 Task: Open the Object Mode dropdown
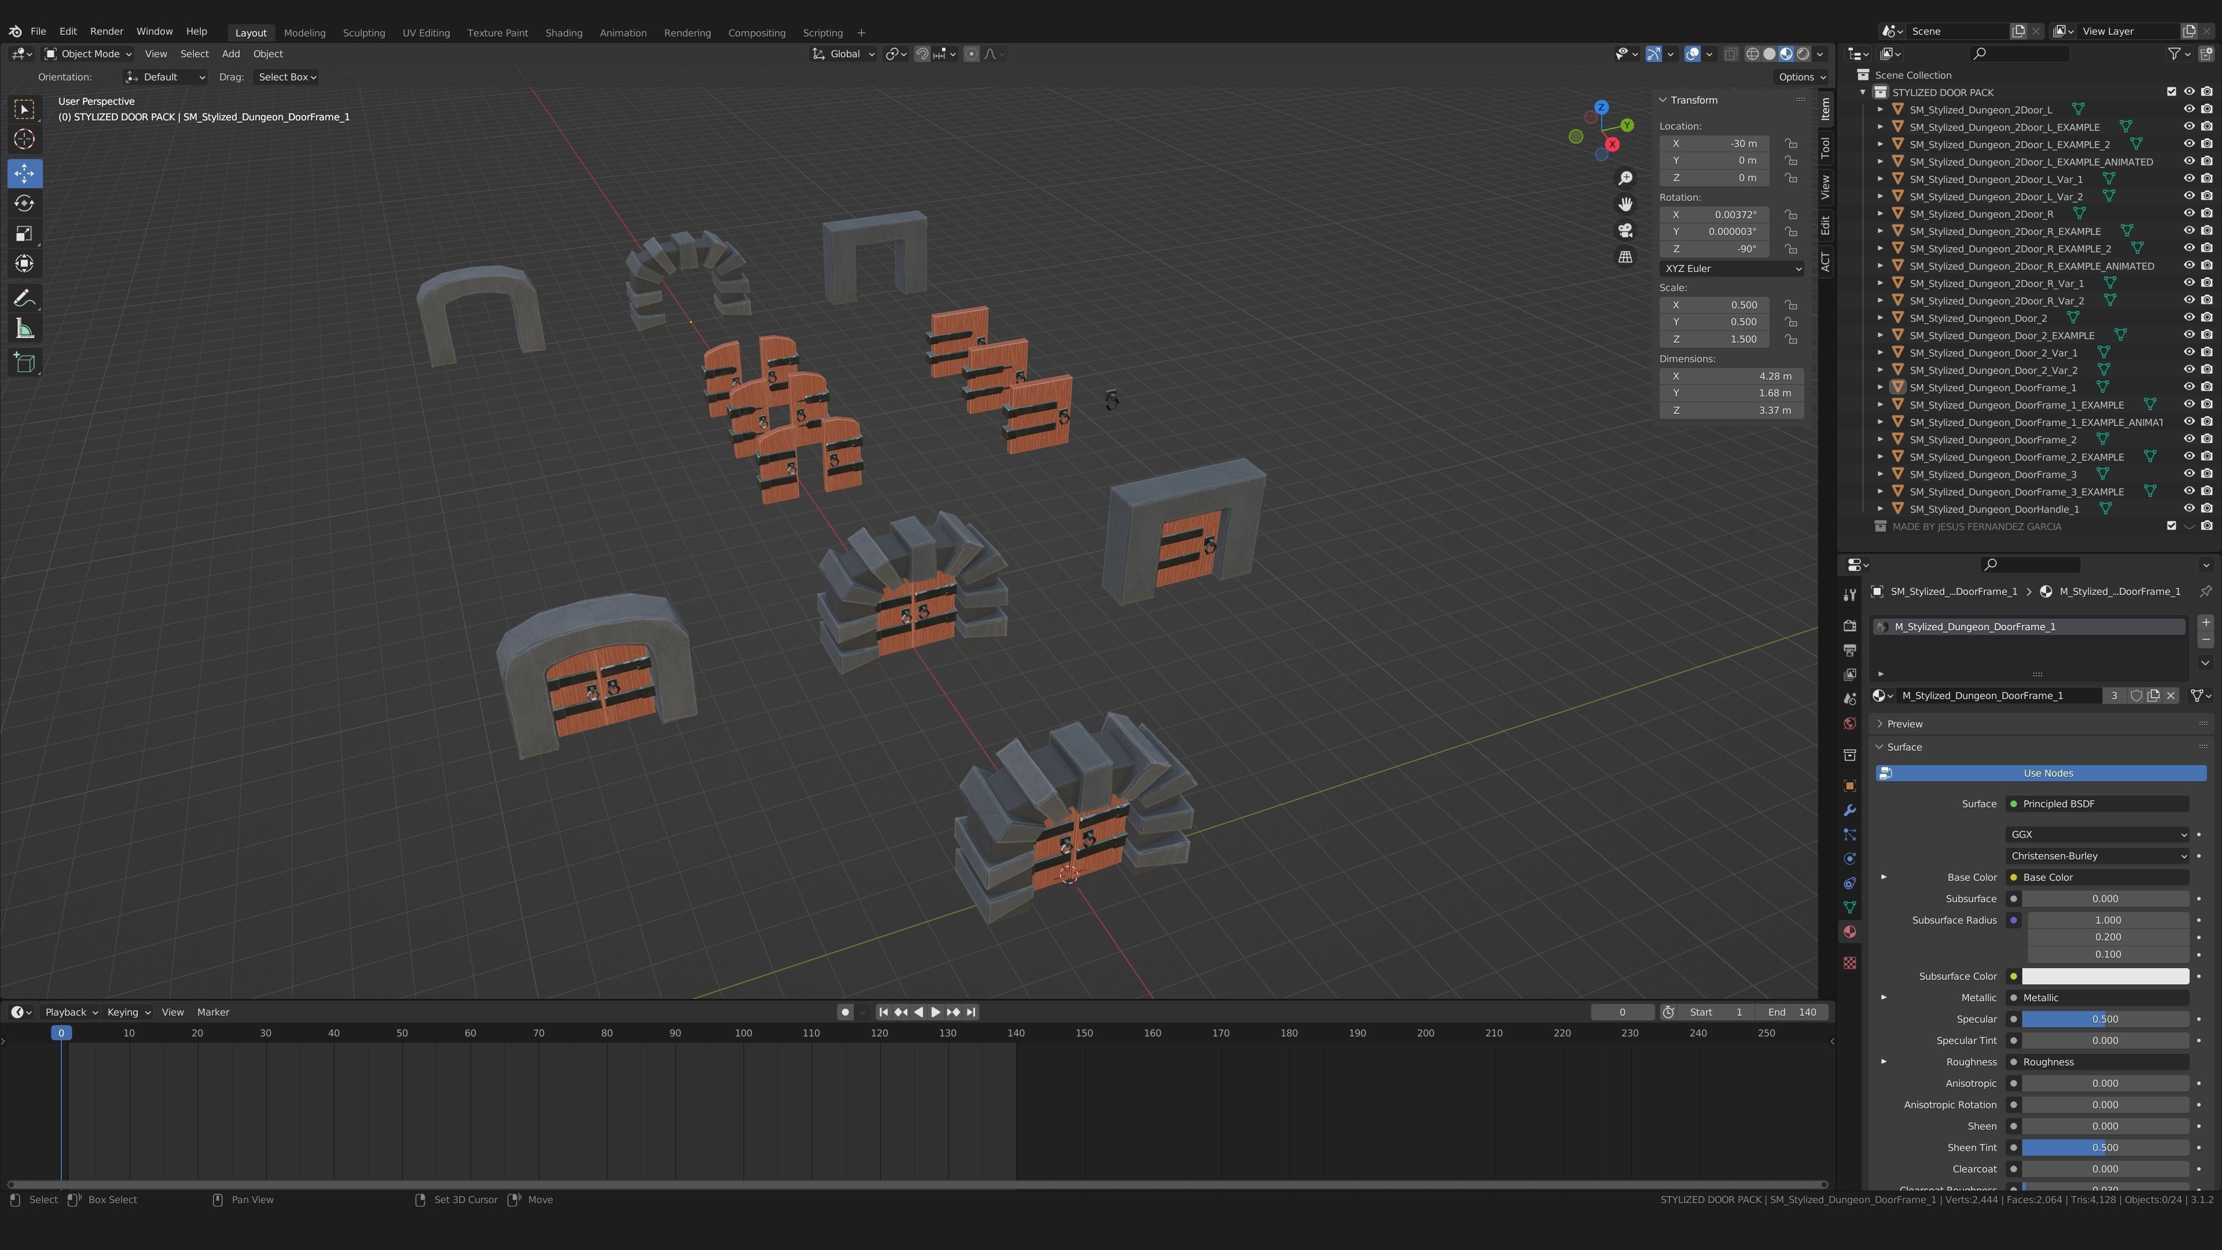pyautogui.click(x=89, y=53)
